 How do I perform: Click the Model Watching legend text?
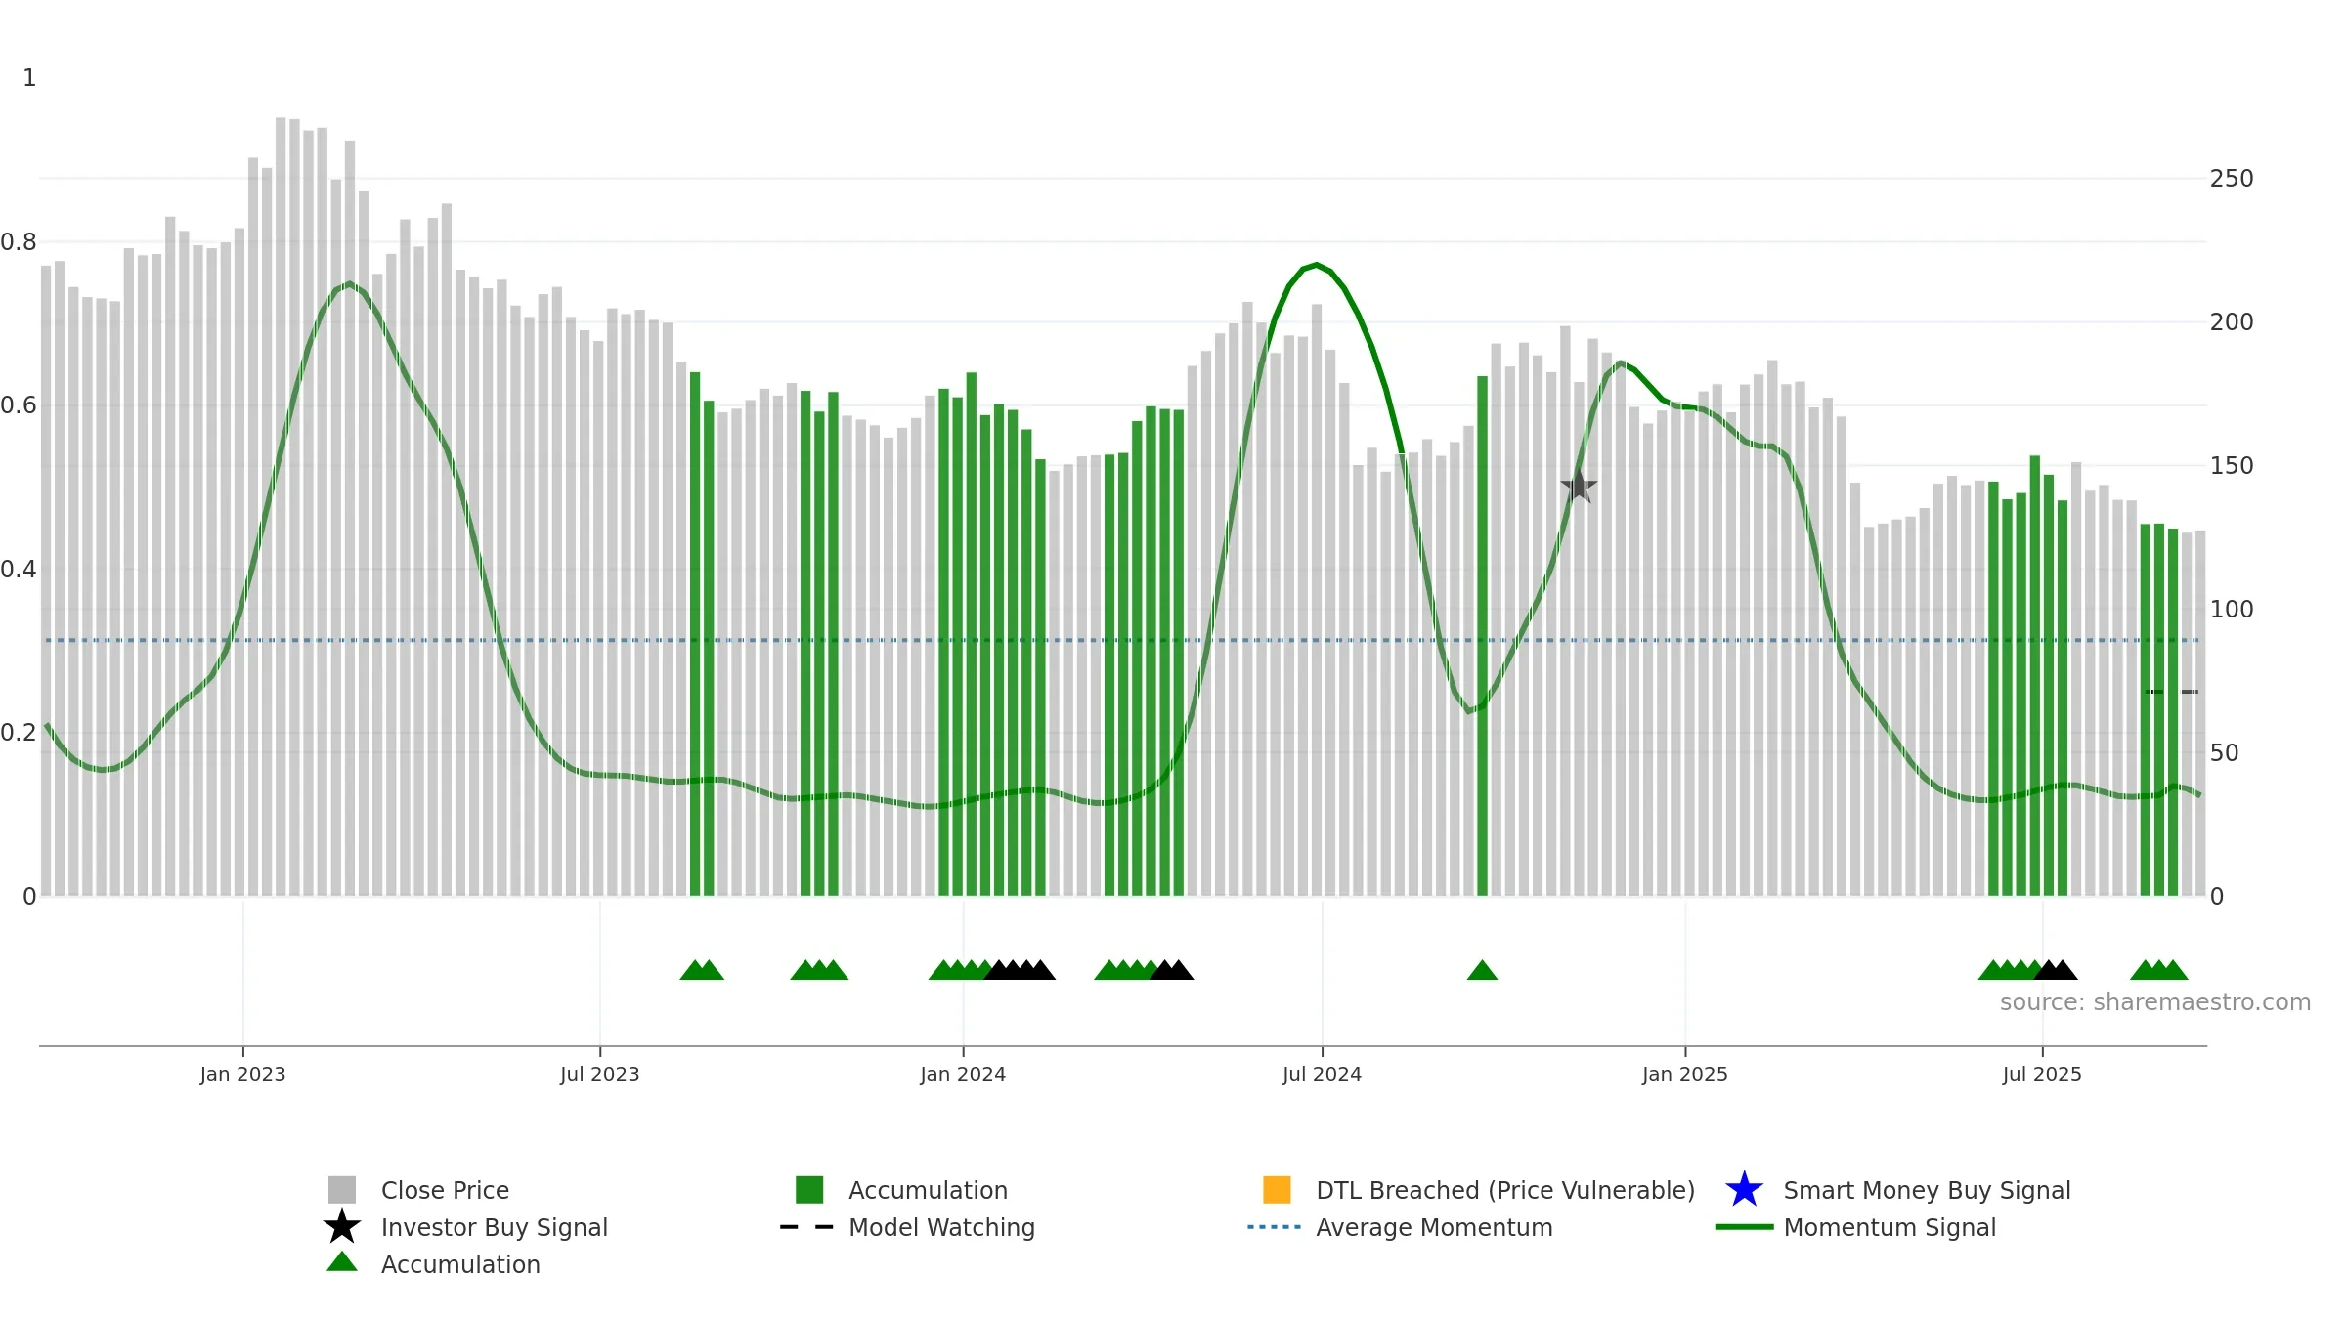[x=941, y=1227]
